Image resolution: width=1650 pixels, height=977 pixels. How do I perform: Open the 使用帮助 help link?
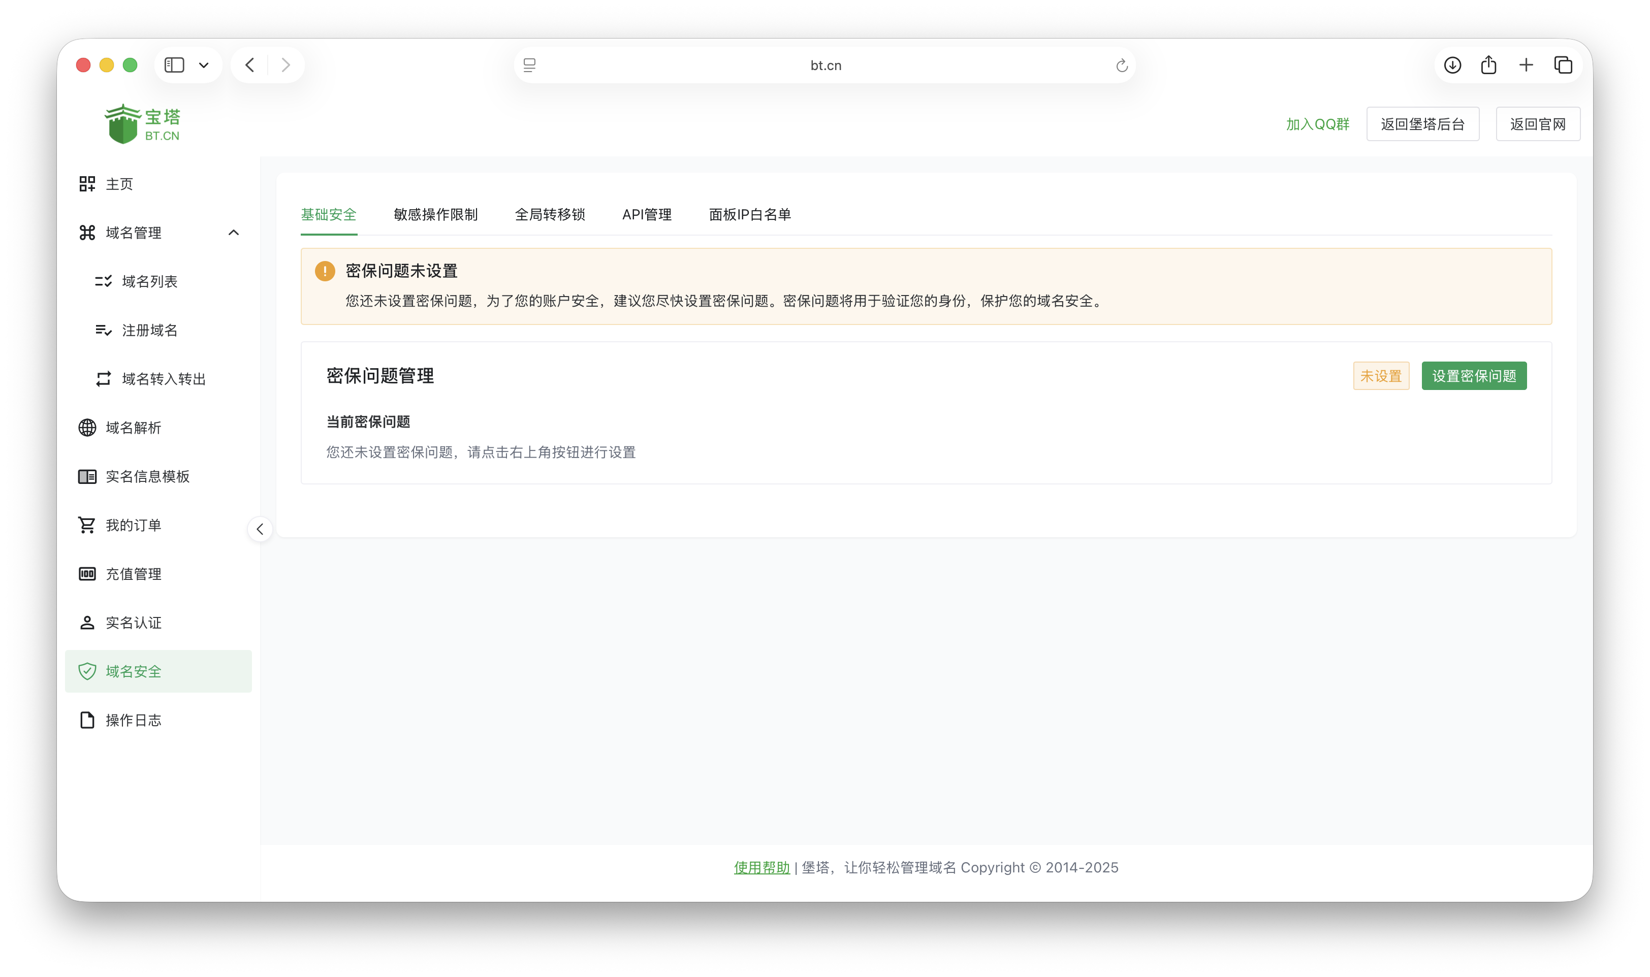point(761,867)
